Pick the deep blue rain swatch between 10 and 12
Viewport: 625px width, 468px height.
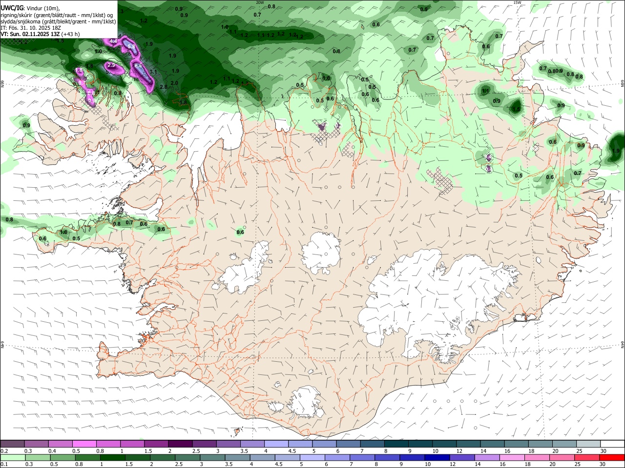point(437,457)
